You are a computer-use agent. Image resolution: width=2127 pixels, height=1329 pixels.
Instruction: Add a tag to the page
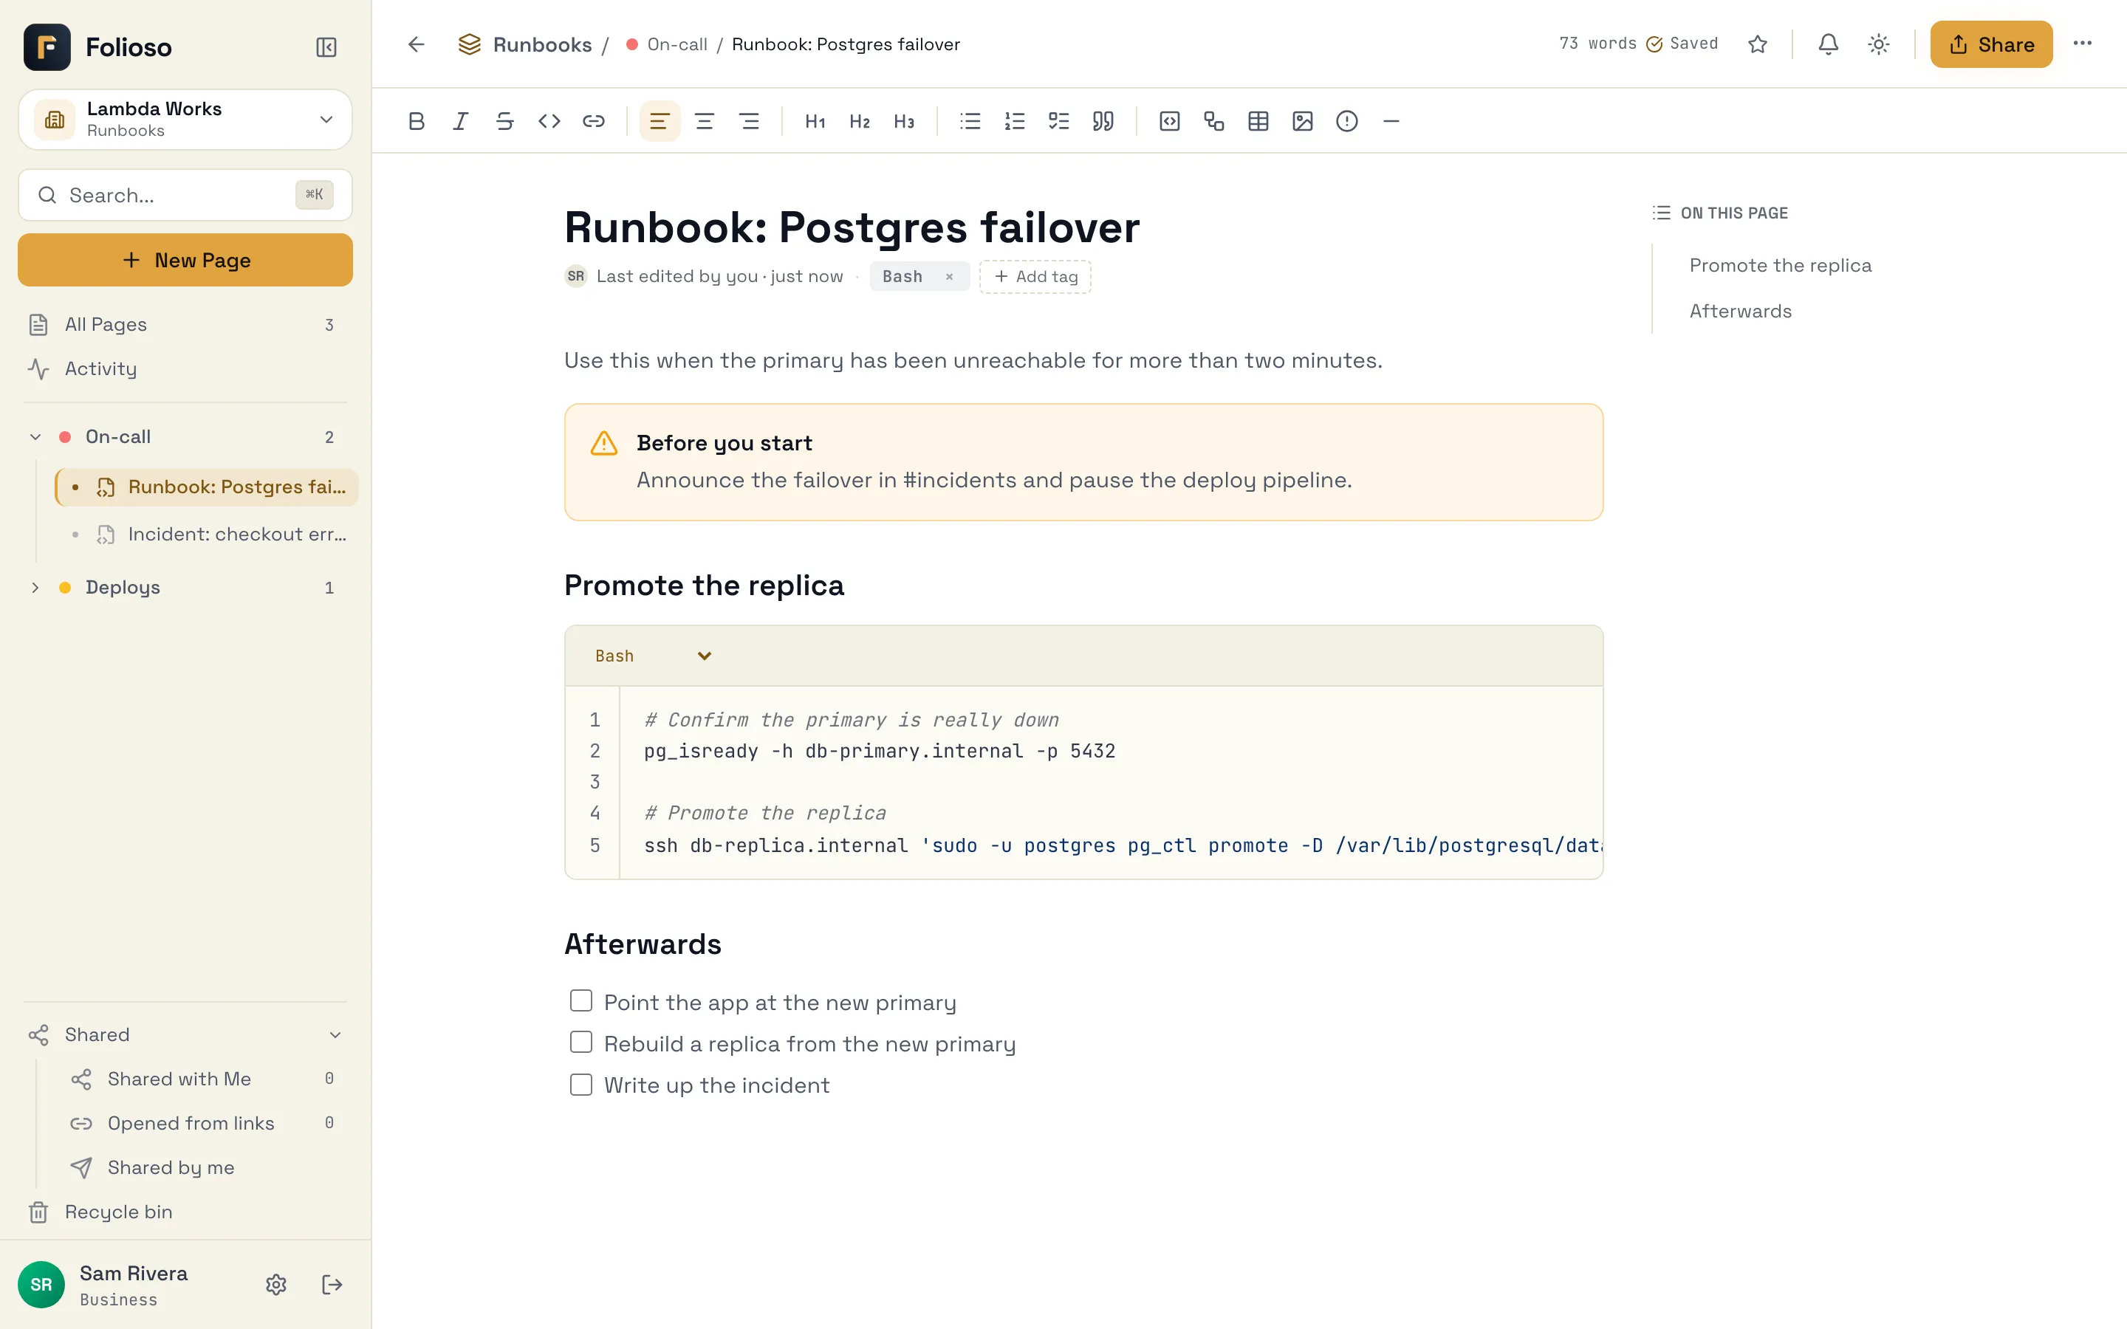click(1035, 276)
